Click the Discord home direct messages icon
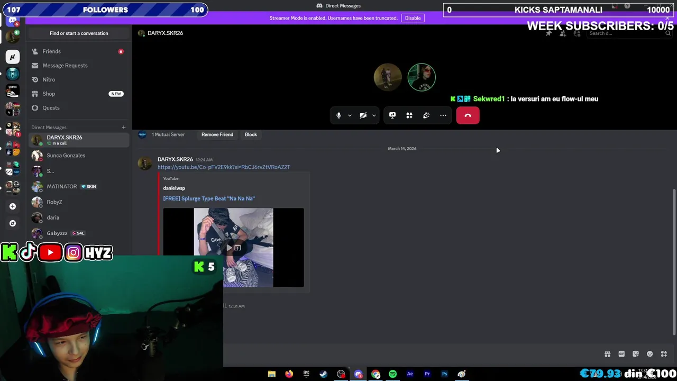 (12, 20)
